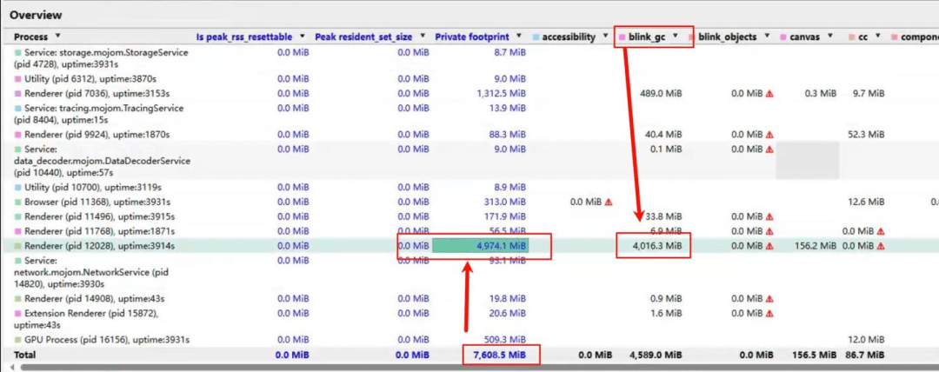Click warning icon in Renderer pid 11768 blink_objects cell
Viewport: 939px width, 372px height.
tap(769, 231)
